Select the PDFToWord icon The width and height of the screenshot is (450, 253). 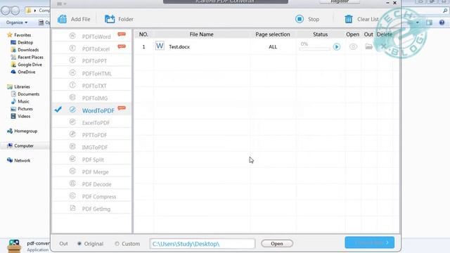(x=72, y=36)
